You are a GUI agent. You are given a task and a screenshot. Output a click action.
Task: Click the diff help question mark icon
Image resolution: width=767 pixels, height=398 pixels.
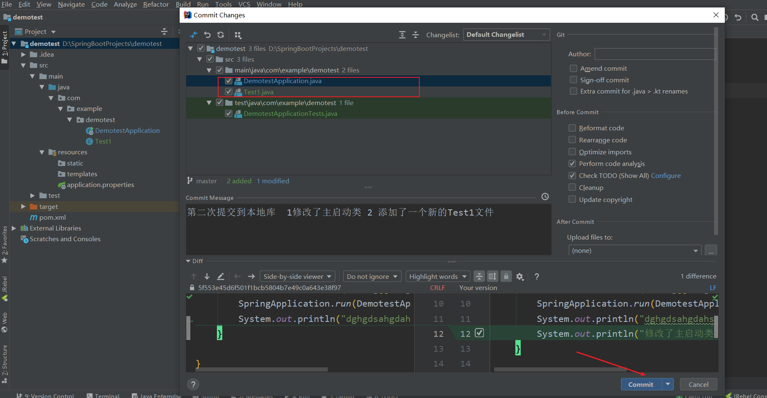pos(537,276)
